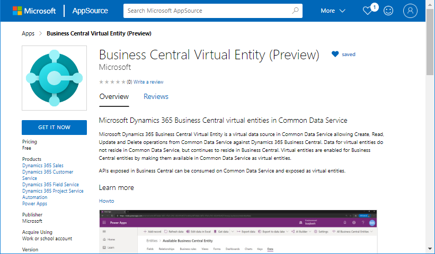435x254 pixels.
Task: Select the Overview tab
Action: pyautogui.click(x=114, y=97)
